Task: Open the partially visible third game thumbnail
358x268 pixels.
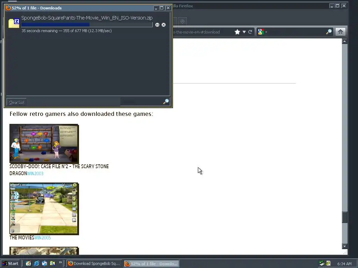Action: (44, 251)
